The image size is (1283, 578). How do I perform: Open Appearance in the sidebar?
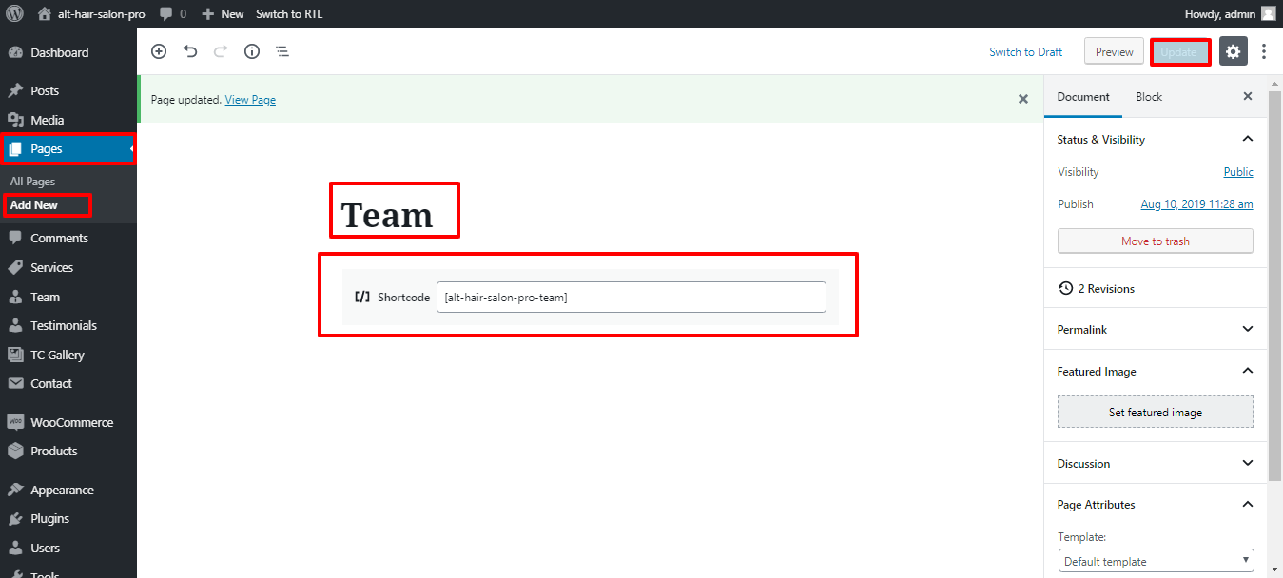click(x=68, y=490)
